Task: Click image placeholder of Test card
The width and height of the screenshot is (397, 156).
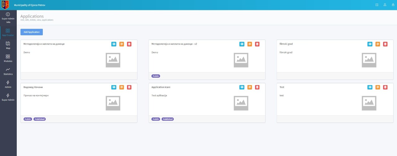Action: pos(369,103)
